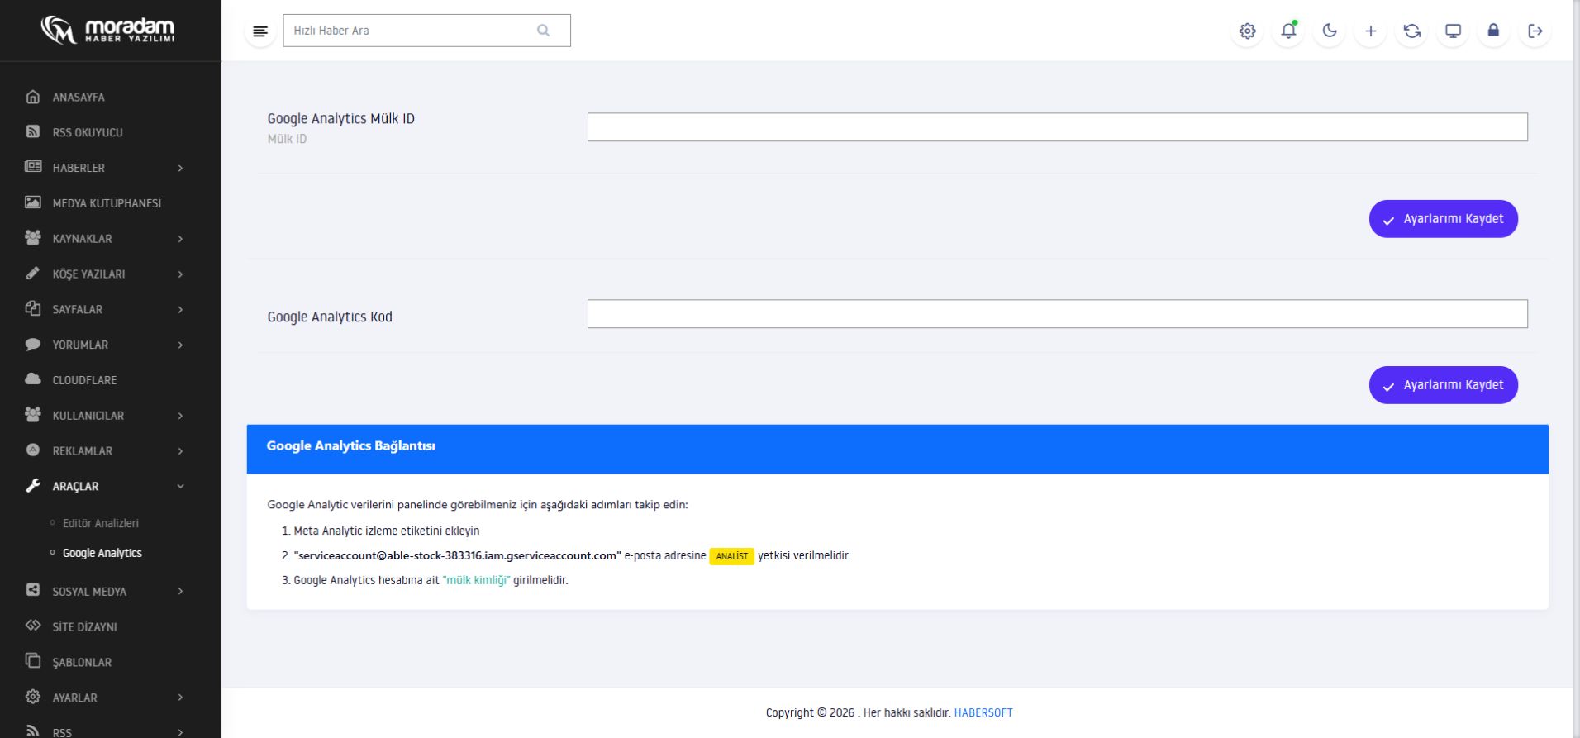Click the Köşe Yazıları pencil icon
Screen dimensions: 1580x738
click(x=33, y=274)
